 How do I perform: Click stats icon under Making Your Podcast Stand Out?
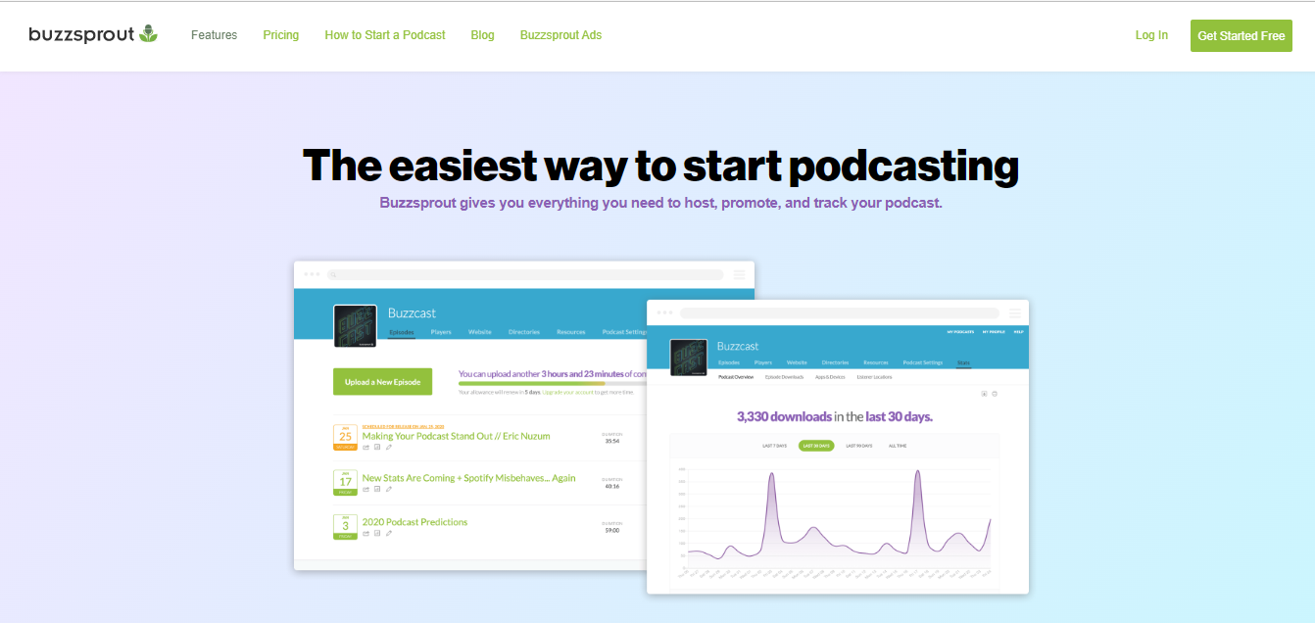click(377, 448)
